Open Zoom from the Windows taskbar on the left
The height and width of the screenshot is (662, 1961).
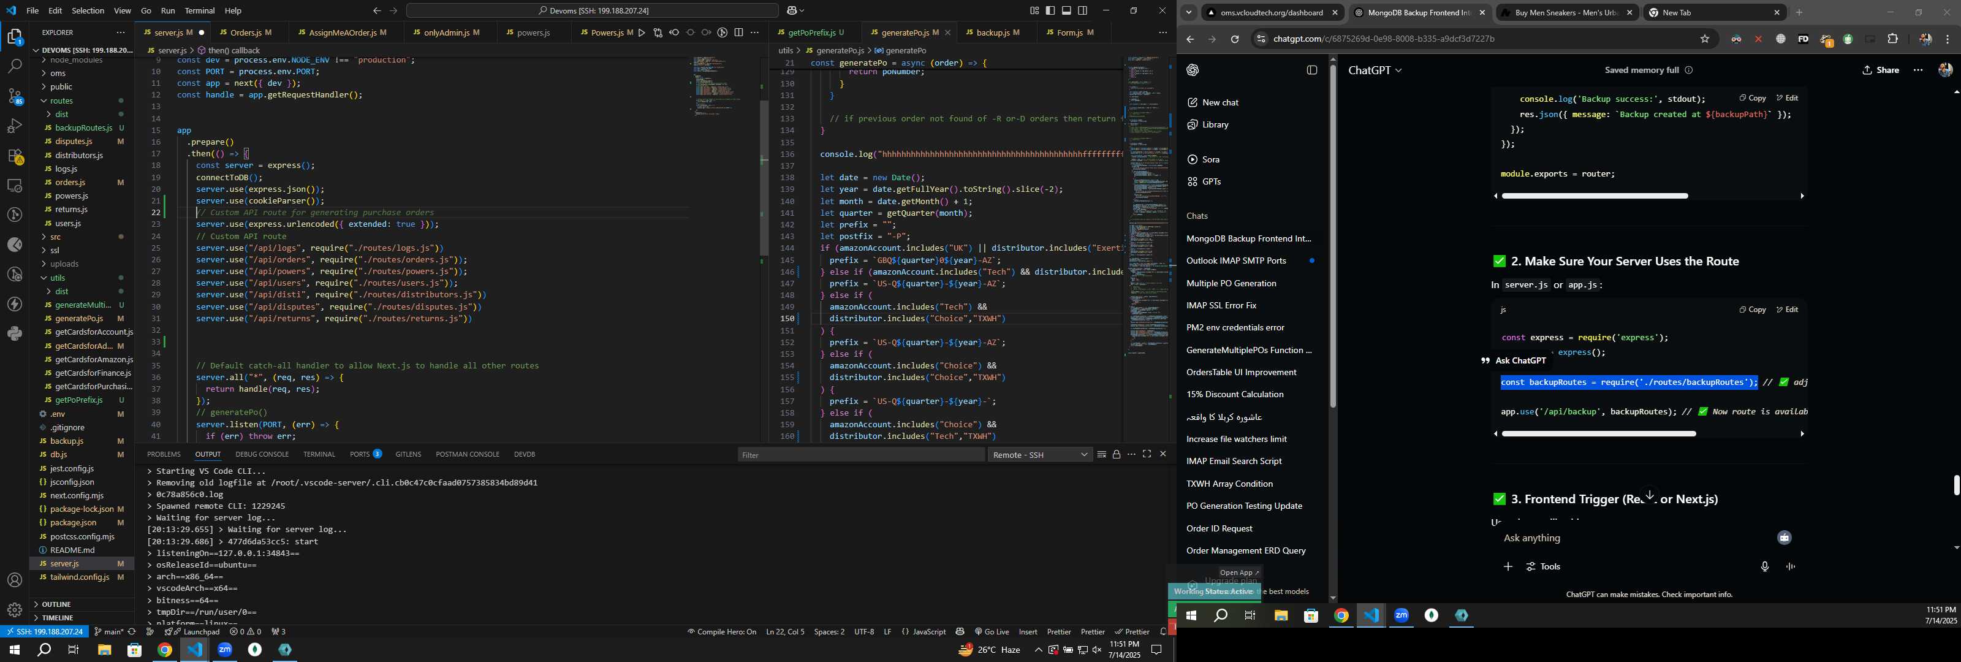(226, 650)
